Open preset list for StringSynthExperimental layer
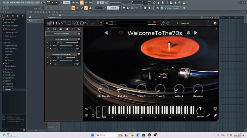 pyautogui.click(x=79, y=54)
